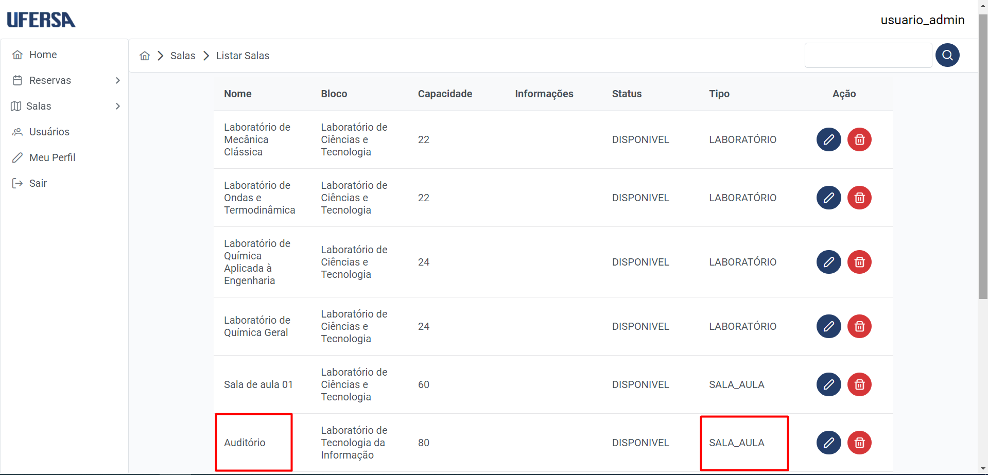Click the Bloco column header
Screen dimensions: 988x475
334,94
